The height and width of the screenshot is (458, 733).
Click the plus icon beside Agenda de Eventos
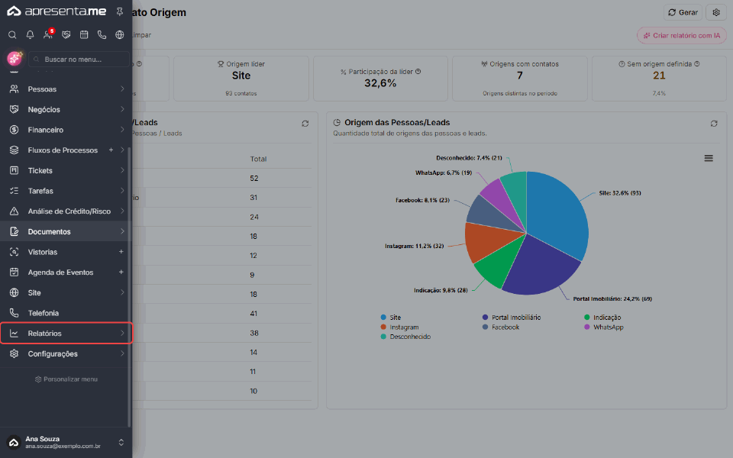tap(121, 272)
